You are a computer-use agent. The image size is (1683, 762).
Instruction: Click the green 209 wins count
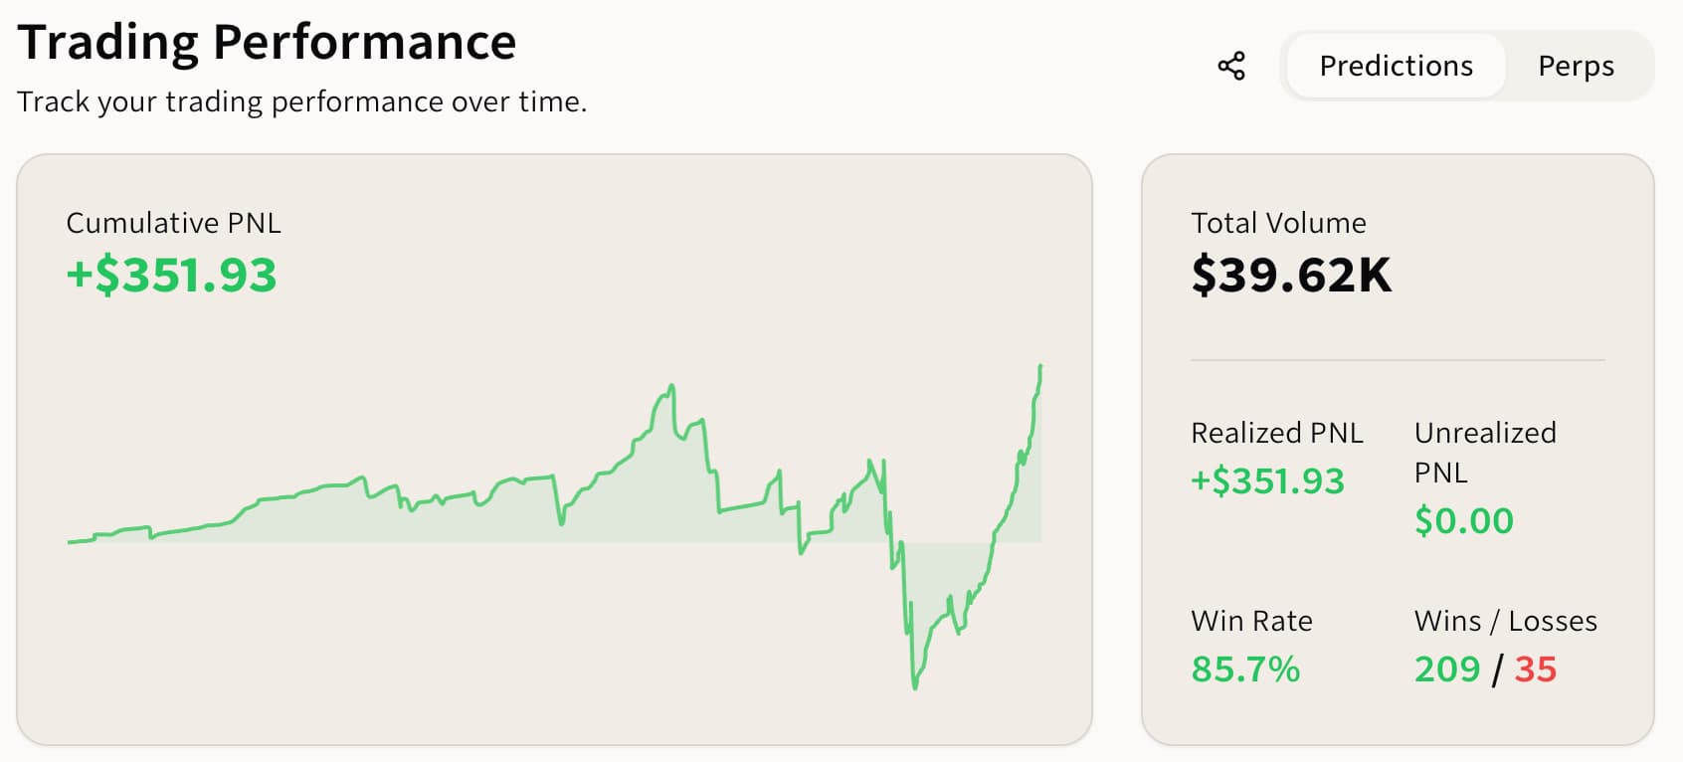(1447, 669)
